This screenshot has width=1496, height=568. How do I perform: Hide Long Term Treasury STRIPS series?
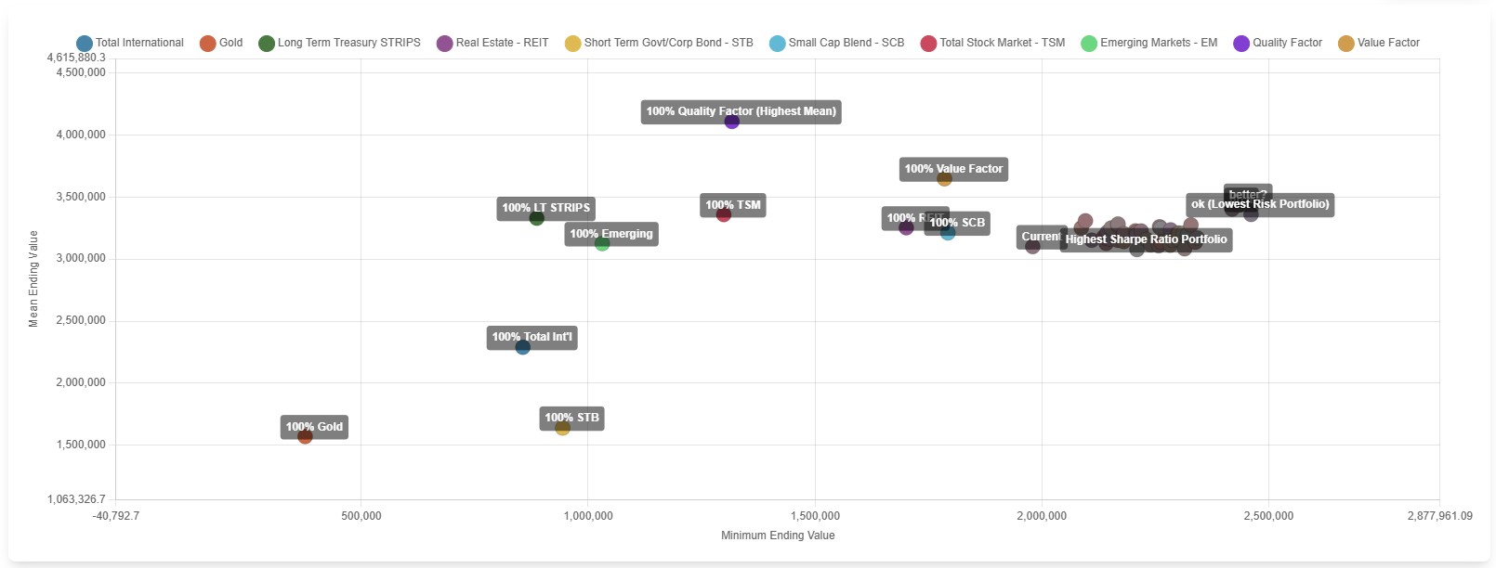click(339, 43)
